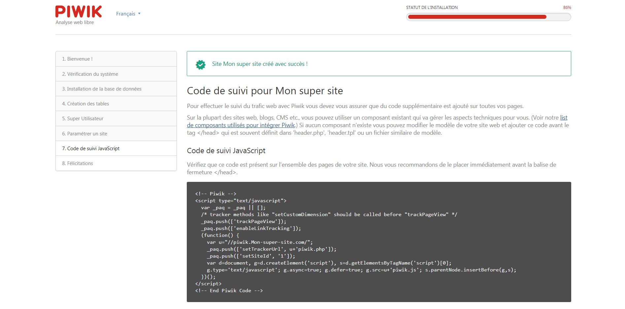Click the 'Analyse web libre' tagline
The height and width of the screenshot is (309, 625).
tap(75, 22)
